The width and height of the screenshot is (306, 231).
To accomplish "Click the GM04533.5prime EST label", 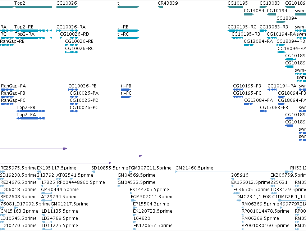I will 136,182.
